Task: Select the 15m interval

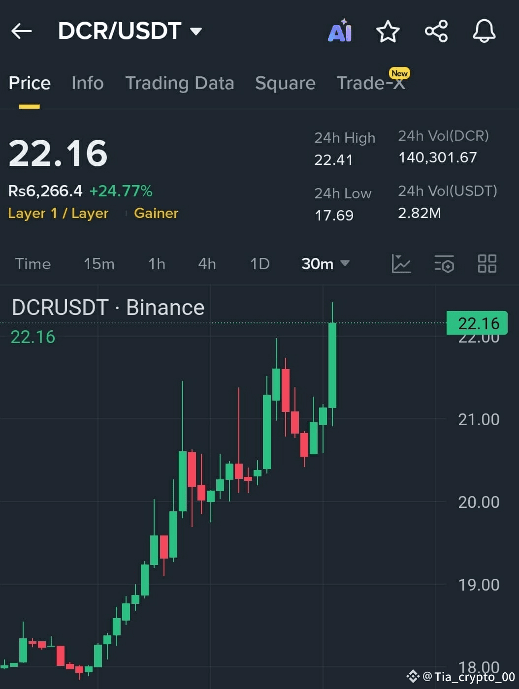Action: coord(99,264)
